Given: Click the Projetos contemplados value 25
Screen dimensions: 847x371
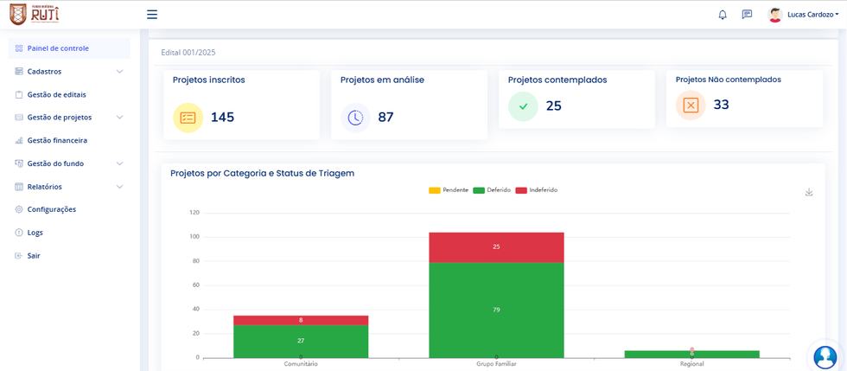Looking at the screenshot, I should (x=554, y=106).
